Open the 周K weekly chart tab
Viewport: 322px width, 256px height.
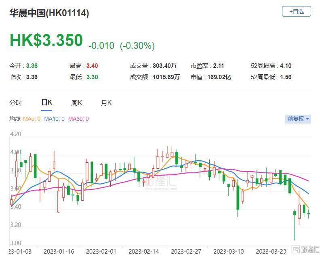[x=76, y=103]
